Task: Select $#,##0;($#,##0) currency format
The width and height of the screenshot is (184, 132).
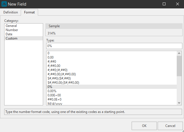Action: click(x=111, y=78)
